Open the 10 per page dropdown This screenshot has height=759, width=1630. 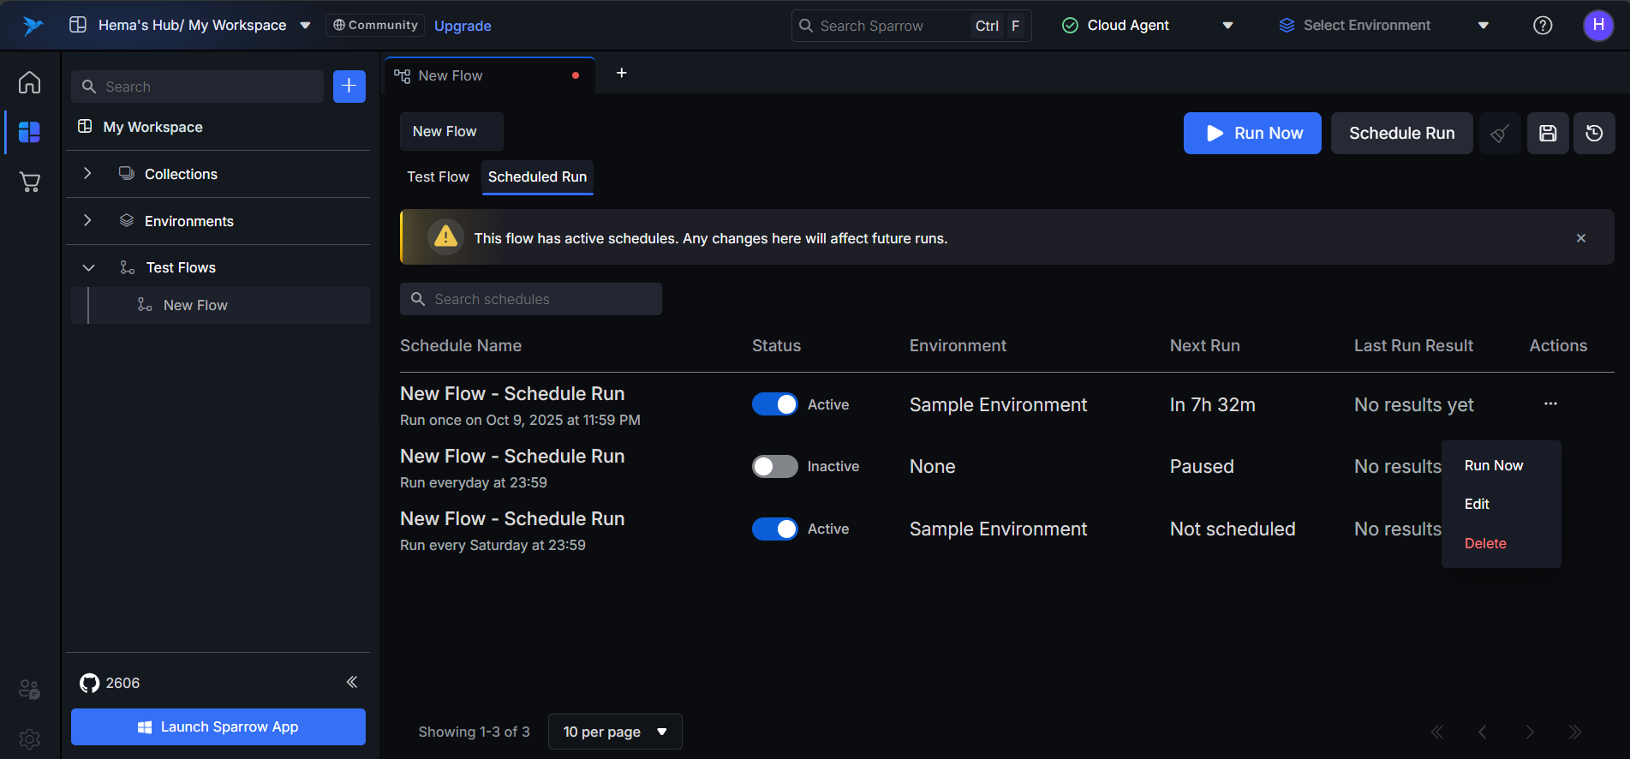click(x=614, y=732)
